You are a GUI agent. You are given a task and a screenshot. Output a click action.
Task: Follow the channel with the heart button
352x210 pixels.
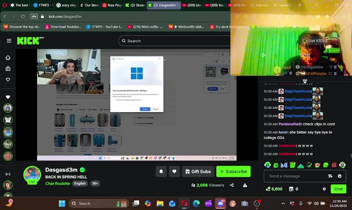point(174,171)
